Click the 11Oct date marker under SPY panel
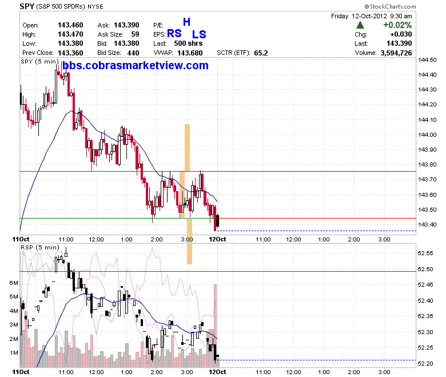The width and height of the screenshot is (446, 377). point(21,239)
